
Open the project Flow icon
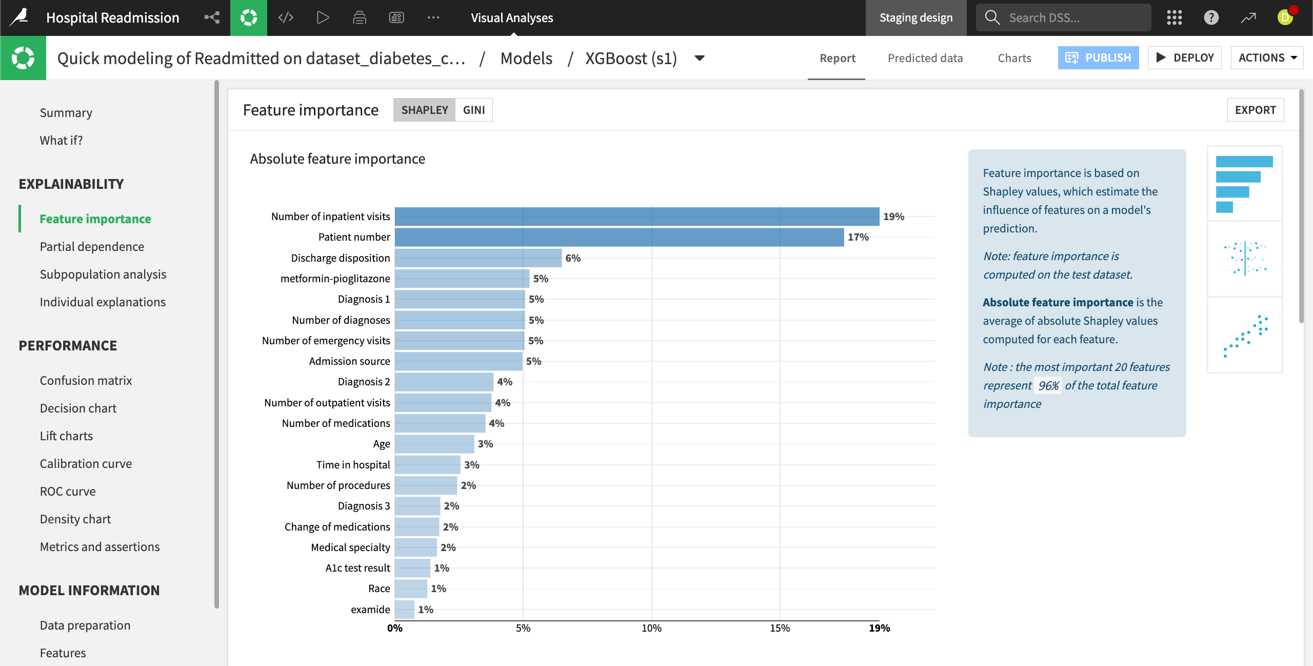click(x=211, y=17)
